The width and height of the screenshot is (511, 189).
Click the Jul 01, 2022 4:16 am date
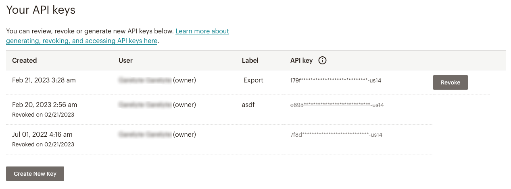tap(42, 134)
